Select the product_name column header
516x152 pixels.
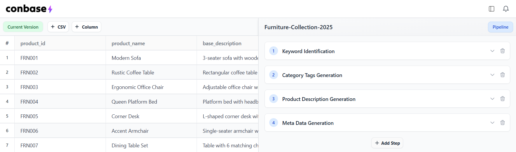(x=128, y=43)
